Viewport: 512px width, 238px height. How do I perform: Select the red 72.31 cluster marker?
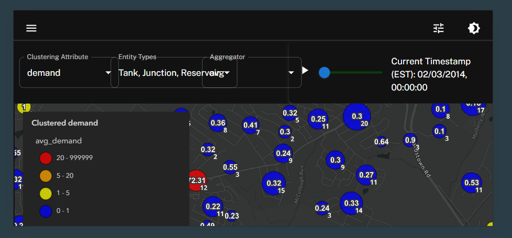coord(197,180)
